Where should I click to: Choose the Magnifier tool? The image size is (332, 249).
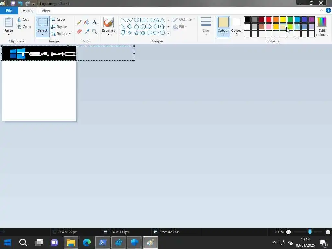coord(94,31)
